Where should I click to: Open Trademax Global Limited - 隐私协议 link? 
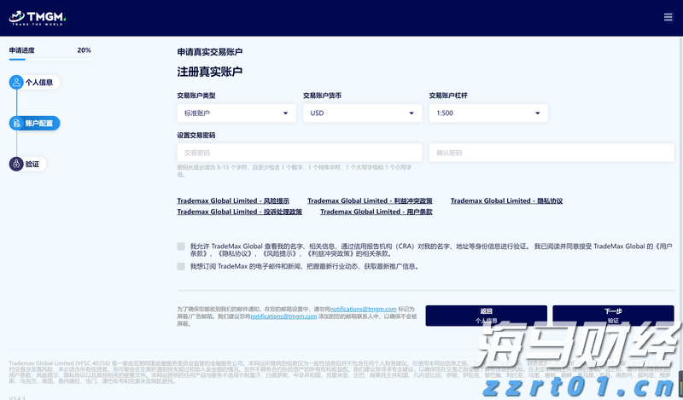click(x=506, y=200)
